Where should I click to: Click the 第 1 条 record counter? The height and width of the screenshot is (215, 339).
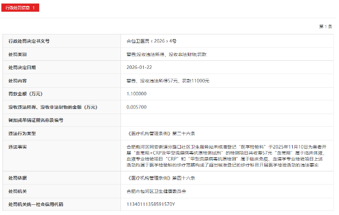[x=325, y=26]
